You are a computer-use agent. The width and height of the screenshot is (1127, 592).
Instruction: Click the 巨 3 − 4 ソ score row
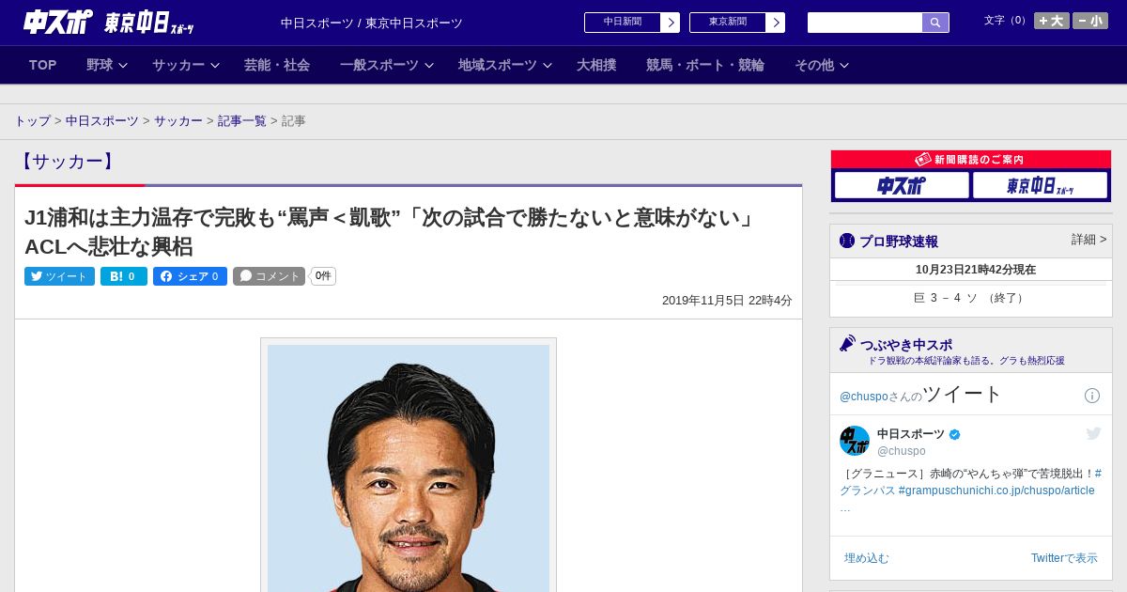[971, 298]
